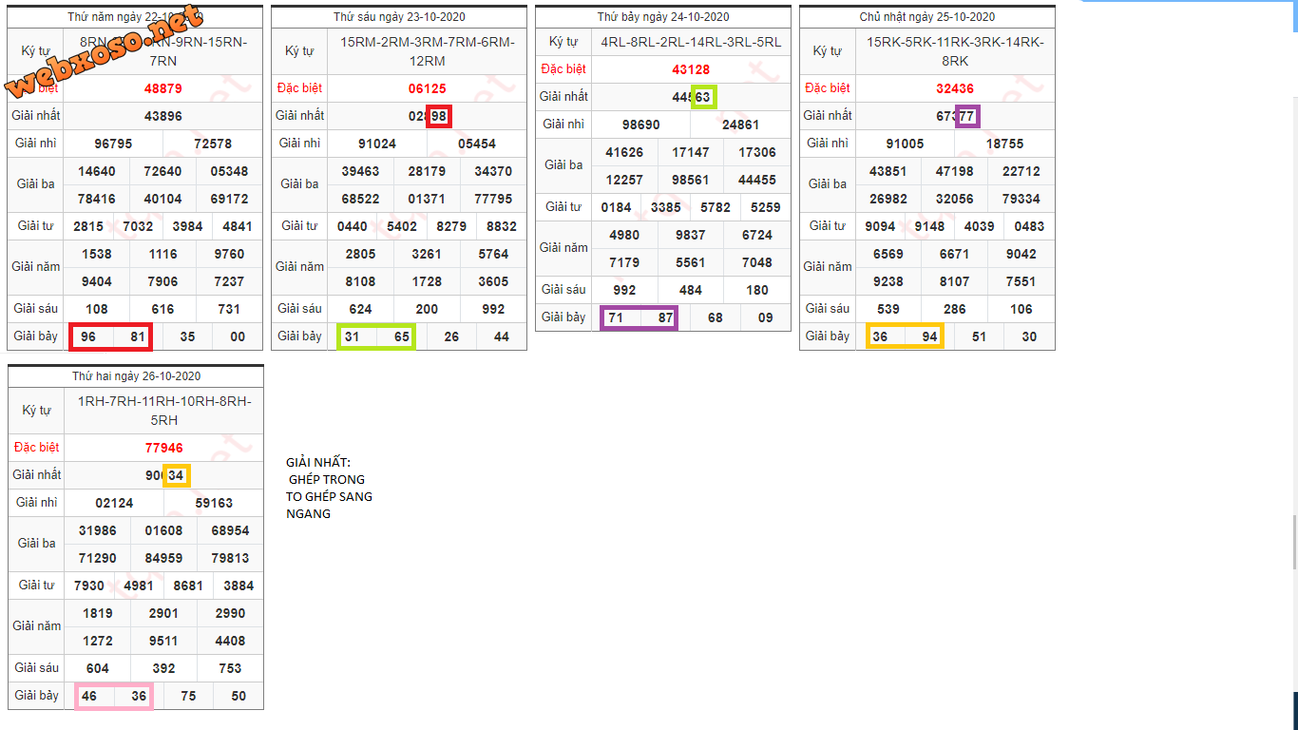This screenshot has width=1298, height=730.
Task: Click the yellow-boxed 34 in Monday's table
Action: [x=176, y=475]
